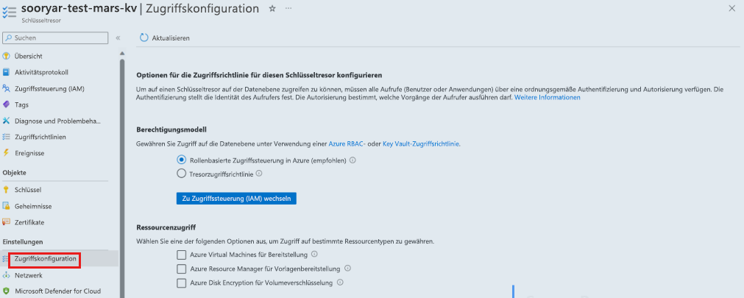
Task: Click the Geheimnisse secrets icon
Action: coord(6,206)
